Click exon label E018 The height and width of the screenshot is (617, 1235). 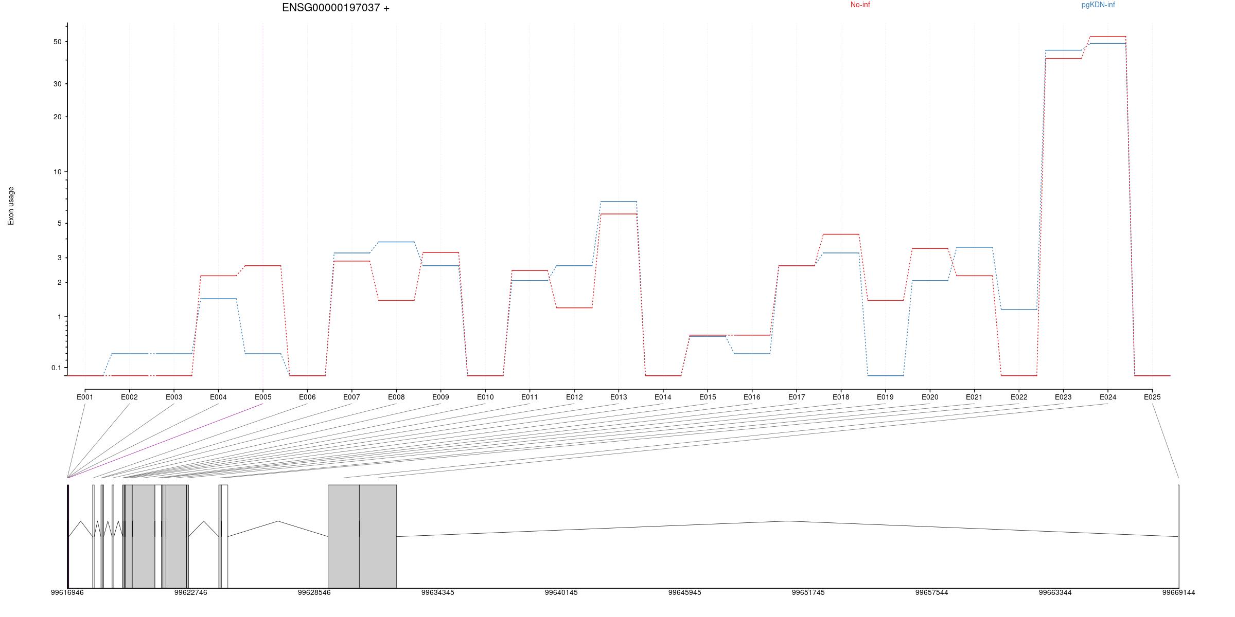pos(841,397)
